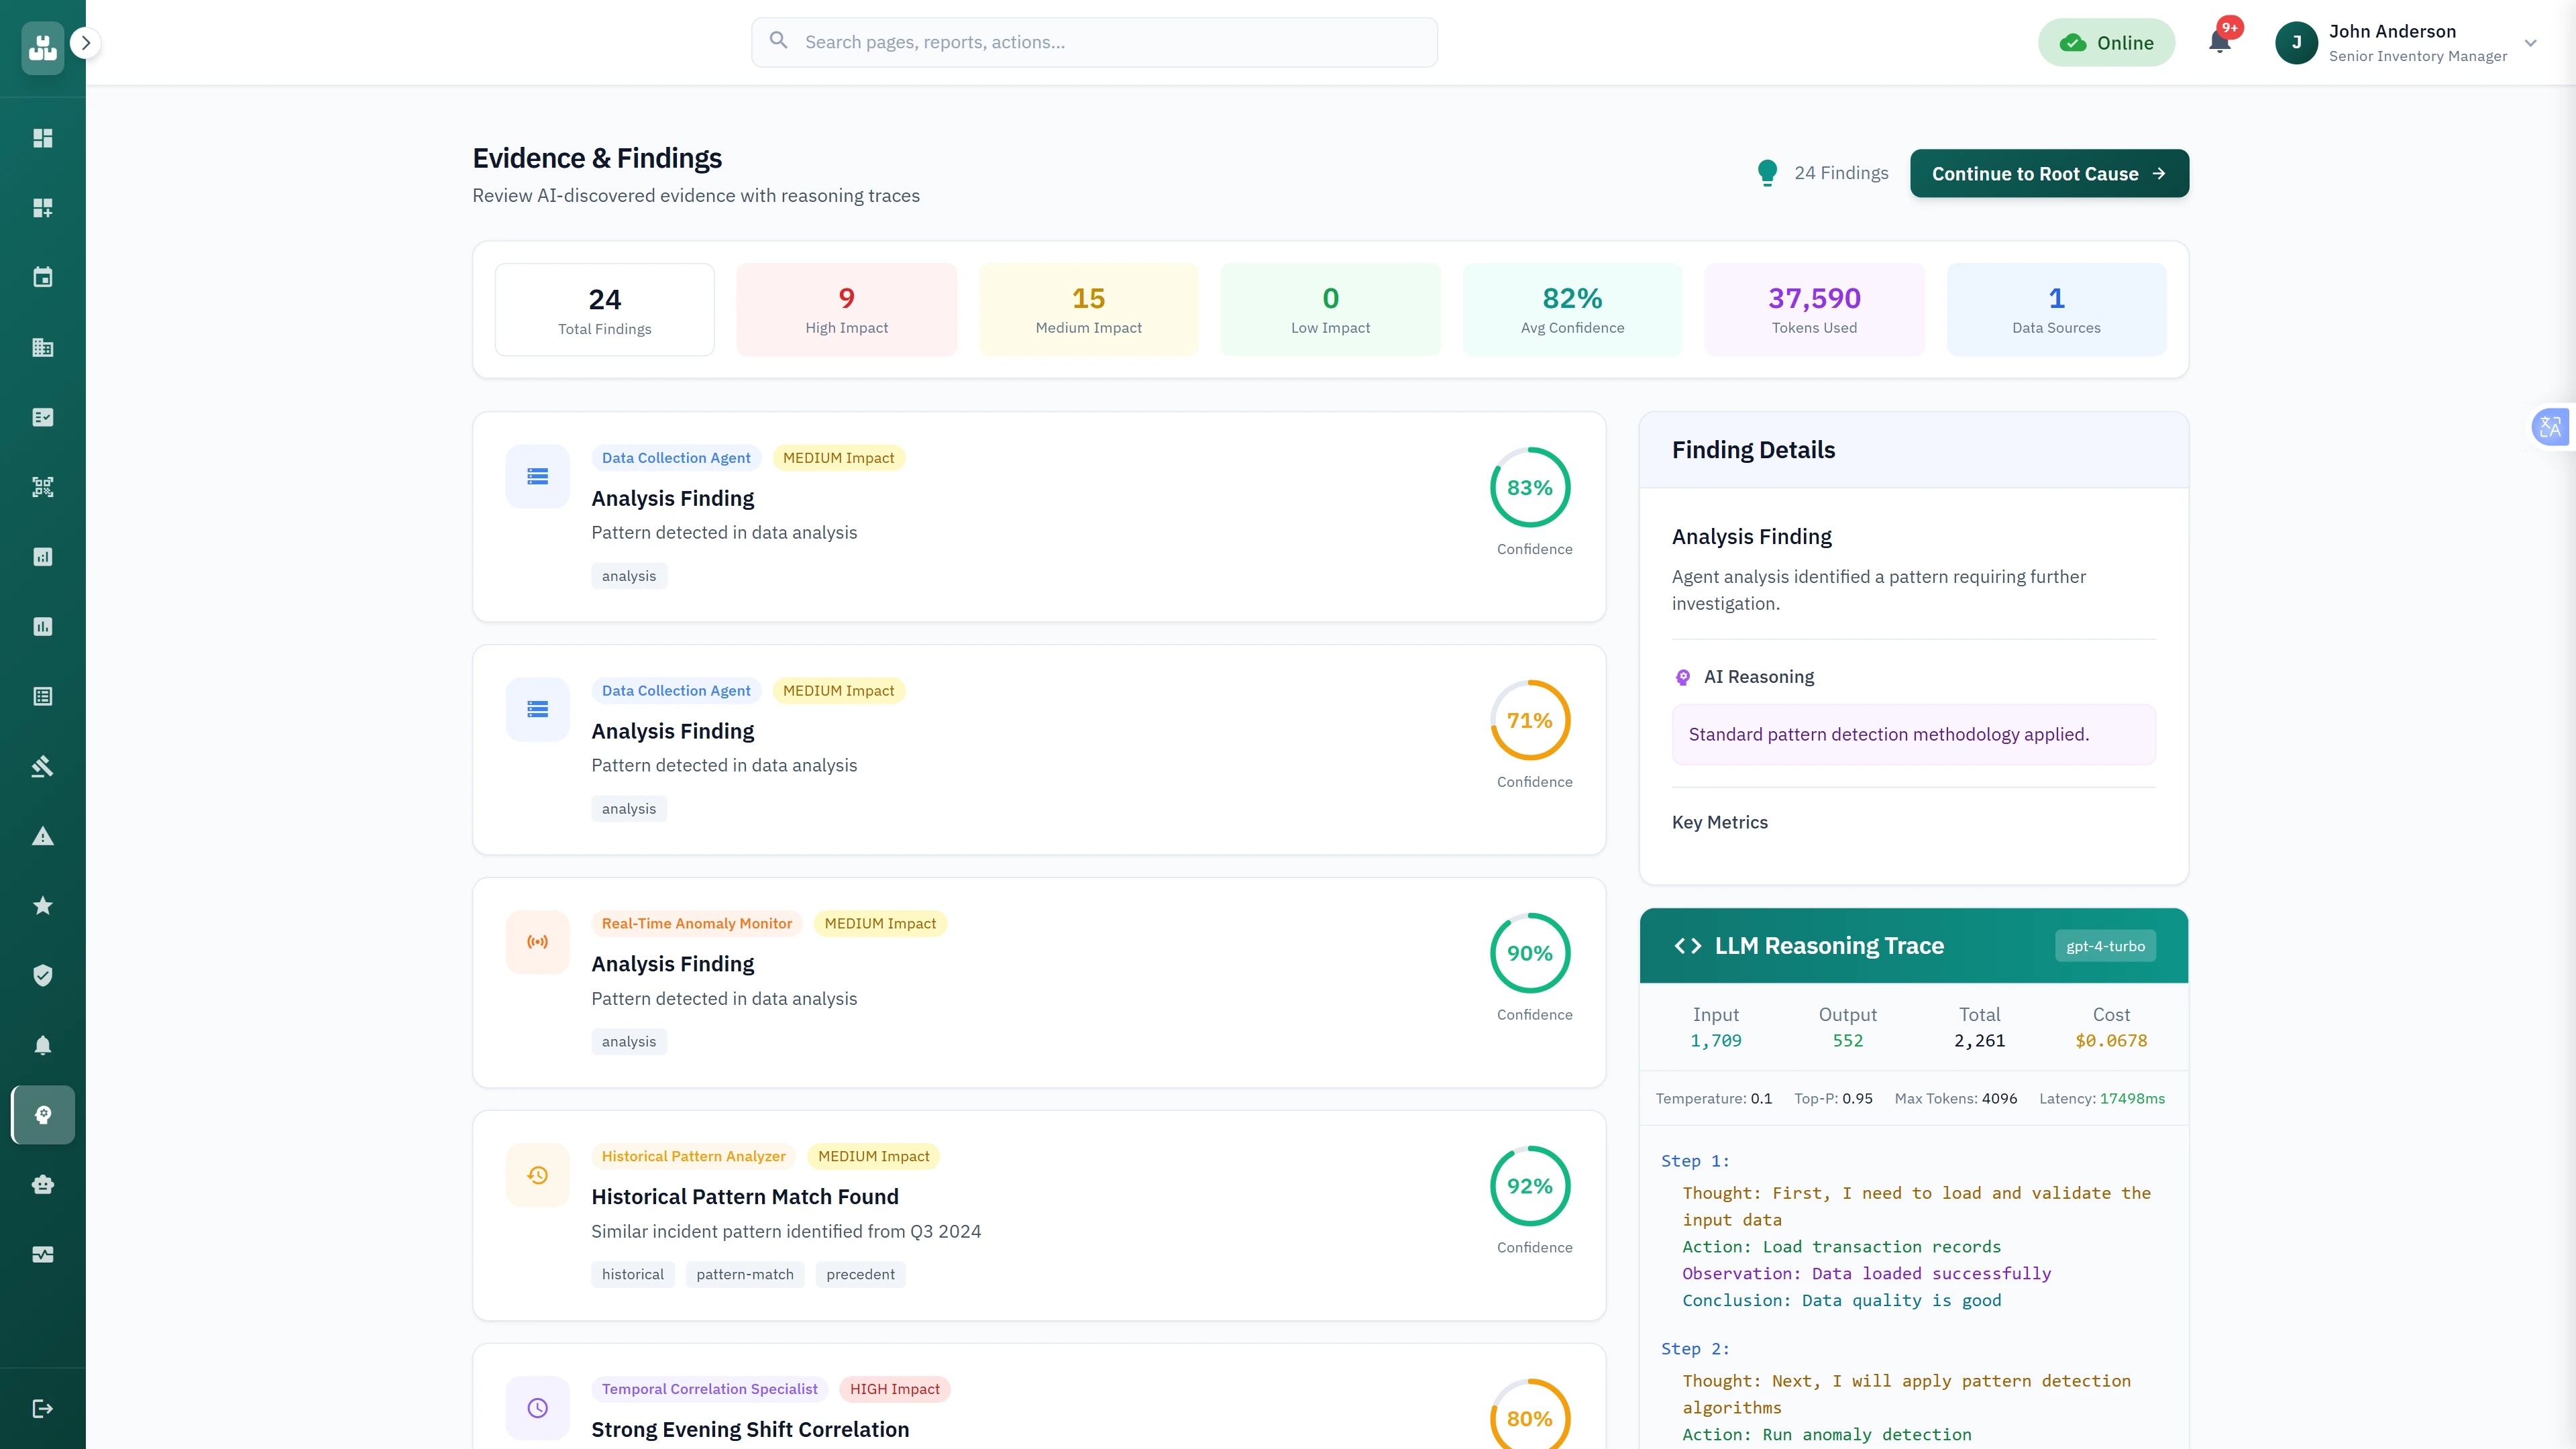Open notifications showing 9+ badge
Image resolution: width=2576 pixels, height=1449 pixels.
[x=2220, y=42]
